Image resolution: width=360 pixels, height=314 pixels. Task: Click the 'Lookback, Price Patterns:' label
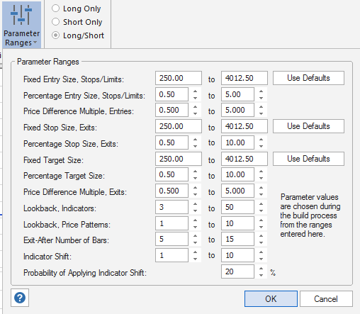[67, 225]
